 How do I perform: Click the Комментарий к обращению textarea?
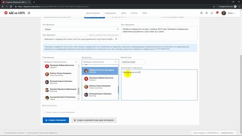tap(159, 85)
